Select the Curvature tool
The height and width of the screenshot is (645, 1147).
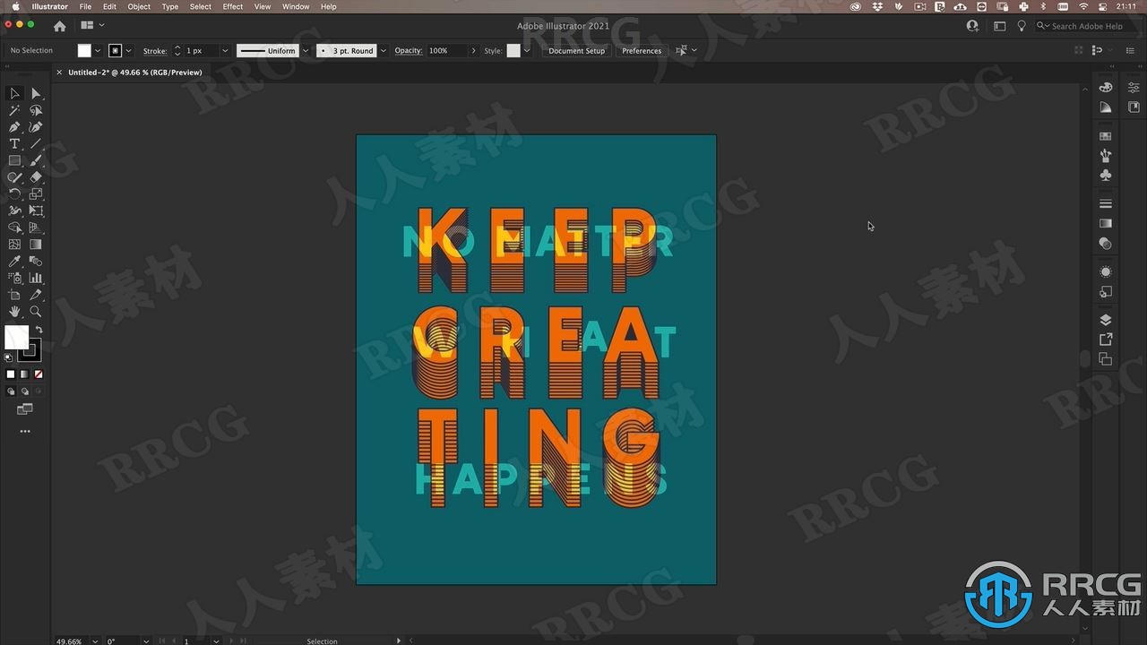(36, 127)
